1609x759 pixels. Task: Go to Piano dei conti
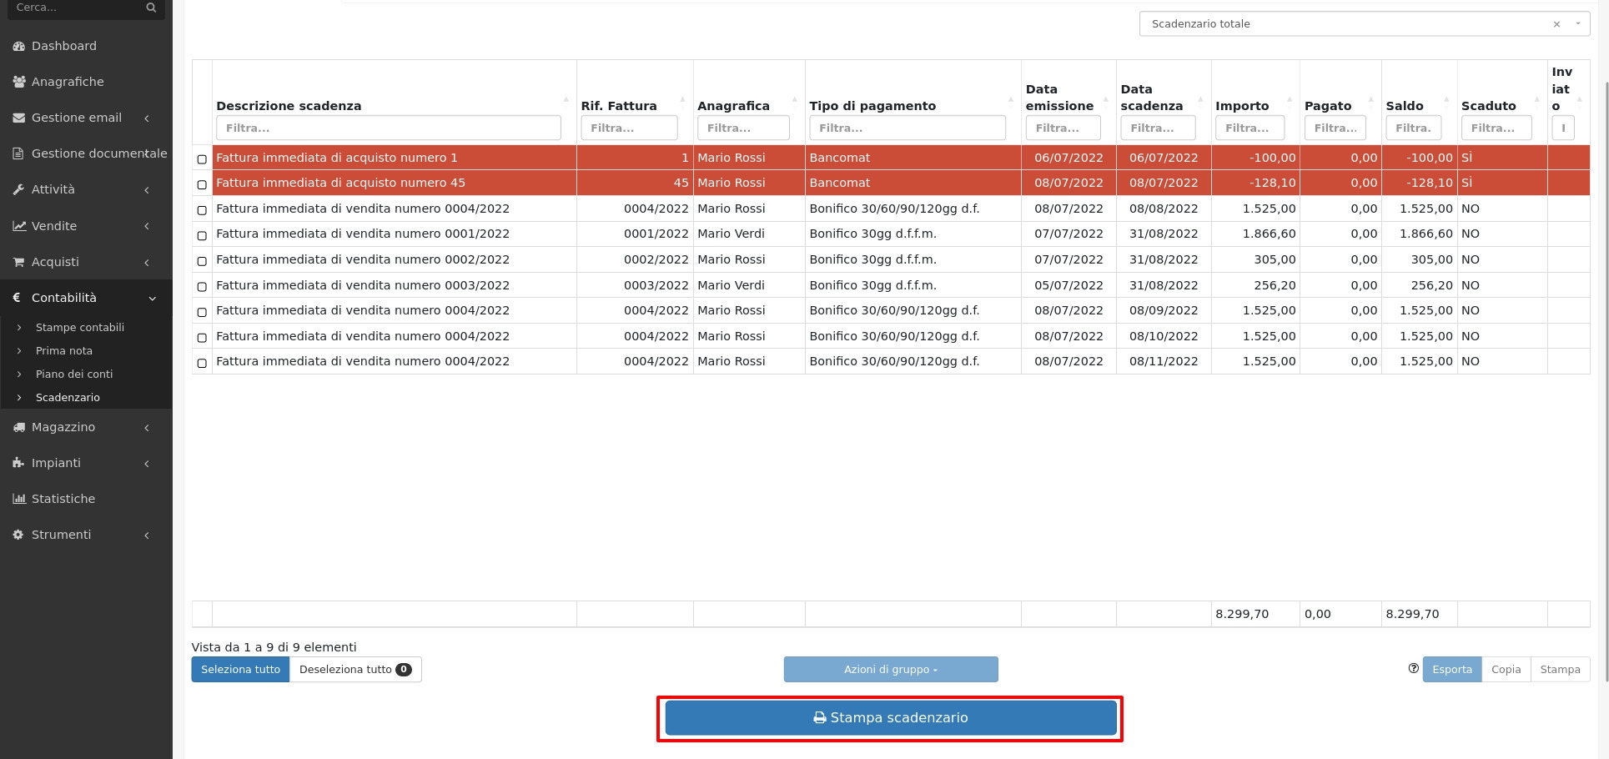(x=74, y=374)
